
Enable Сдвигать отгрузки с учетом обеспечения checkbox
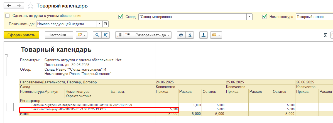coord(8,16)
